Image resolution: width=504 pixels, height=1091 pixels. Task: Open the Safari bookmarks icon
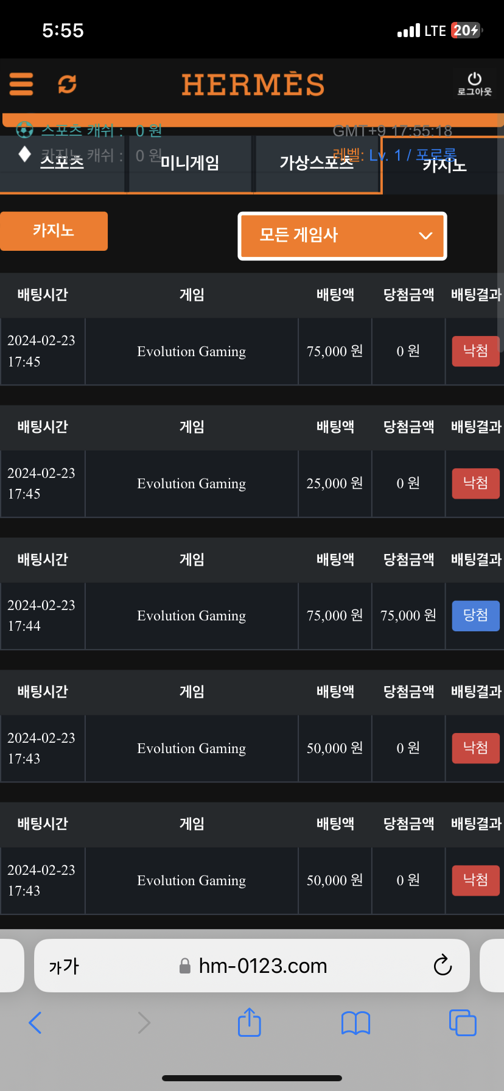pyautogui.click(x=356, y=1023)
